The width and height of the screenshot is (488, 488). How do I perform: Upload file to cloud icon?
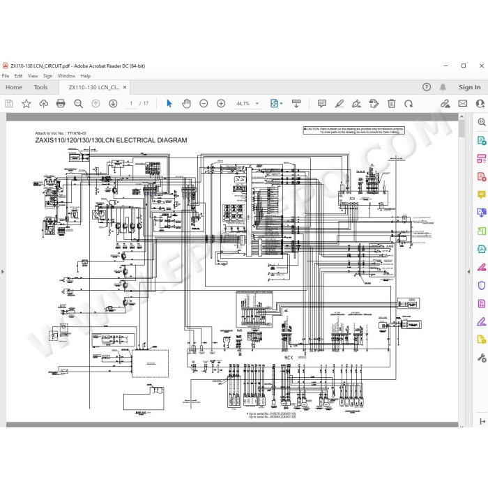click(43, 103)
